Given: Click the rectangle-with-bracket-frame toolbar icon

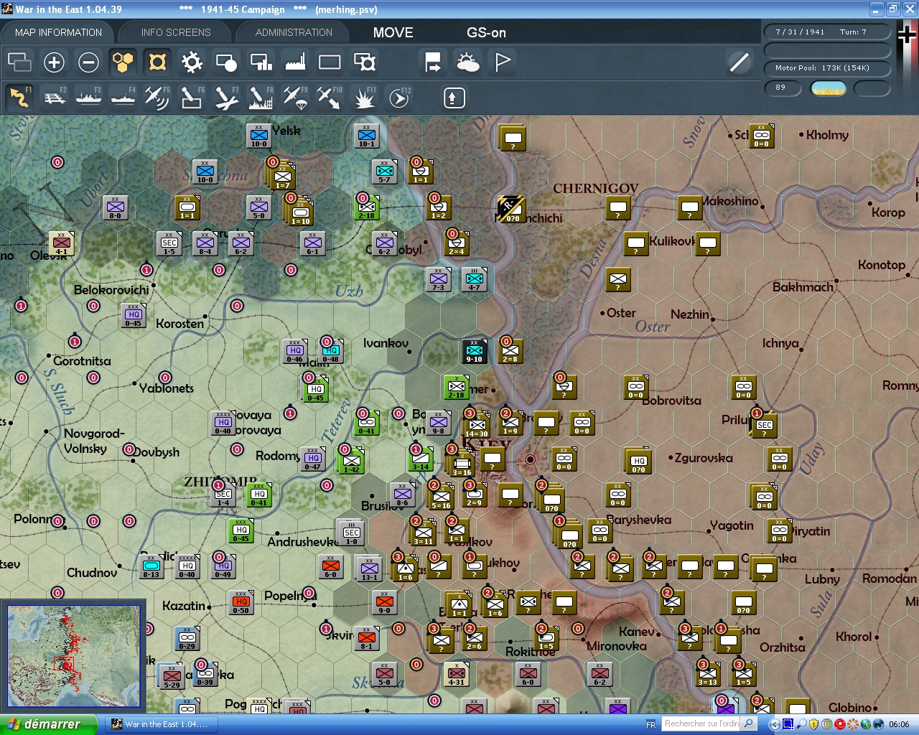Looking at the screenshot, I should coord(365,62).
